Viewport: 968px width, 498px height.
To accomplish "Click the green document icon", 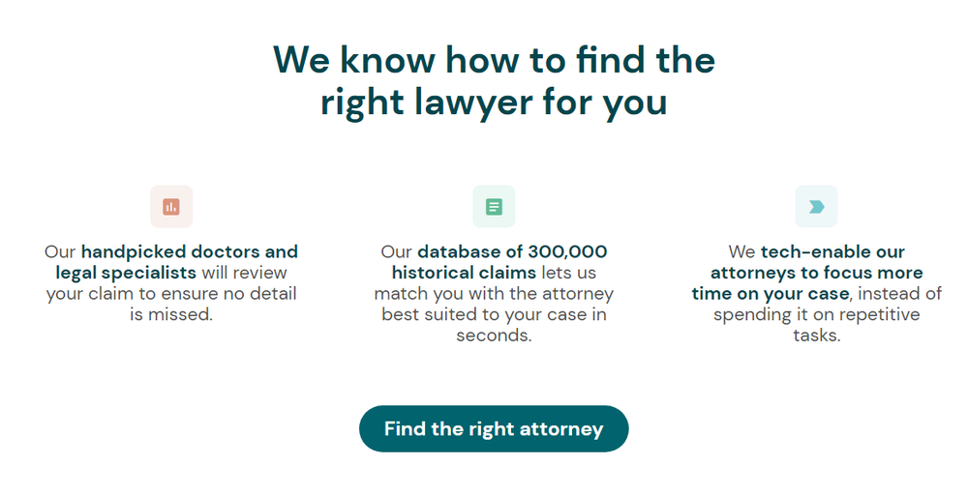I will pos(494,207).
